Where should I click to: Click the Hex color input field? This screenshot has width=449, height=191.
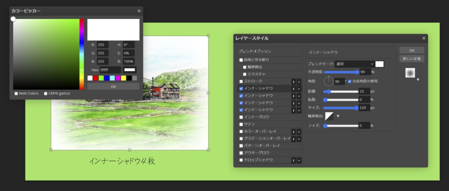(x=110, y=70)
